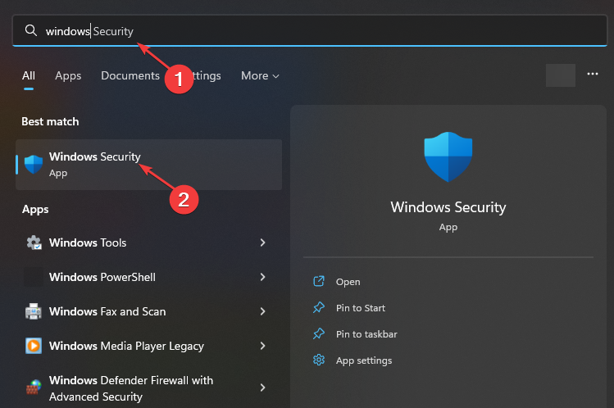Select Windows Defender Firewall with Advanced Security
614x408 pixels.
pyautogui.click(x=149, y=388)
